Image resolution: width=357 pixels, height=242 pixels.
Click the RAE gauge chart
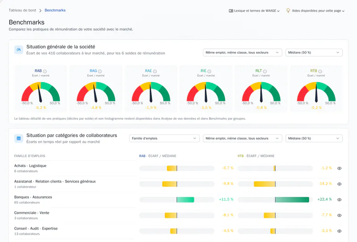coord(151,92)
